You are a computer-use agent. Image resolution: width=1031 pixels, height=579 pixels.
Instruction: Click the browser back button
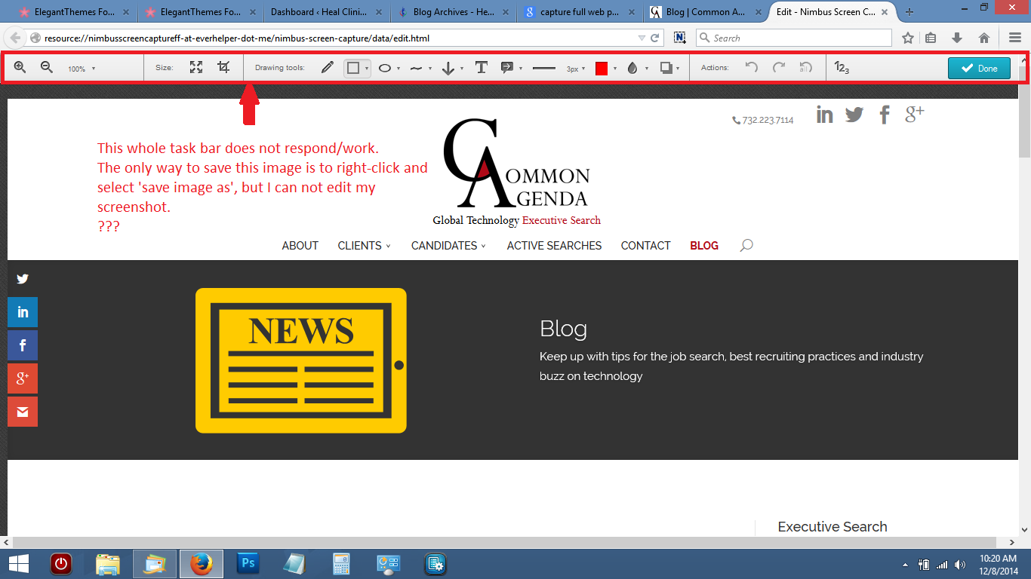15,38
